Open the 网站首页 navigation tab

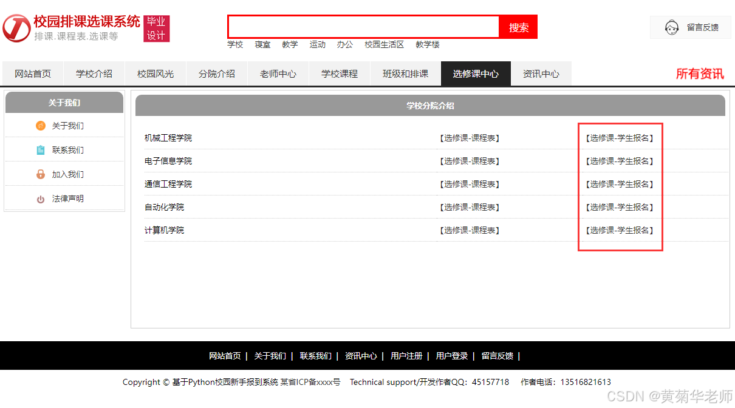coord(33,74)
